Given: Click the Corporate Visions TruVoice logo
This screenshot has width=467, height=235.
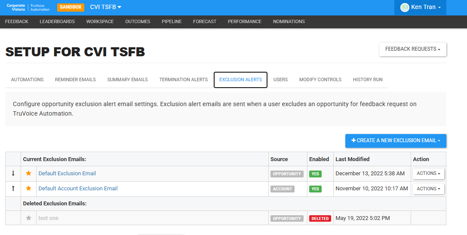Looking at the screenshot, I should [28, 7].
